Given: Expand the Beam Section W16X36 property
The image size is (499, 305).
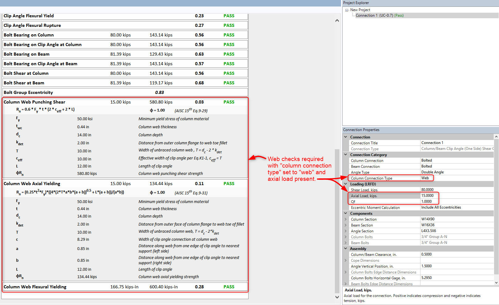Looking at the screenshot, I should (345, 225).
